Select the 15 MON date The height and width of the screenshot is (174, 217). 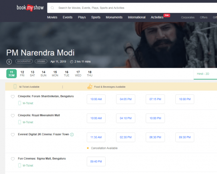tap(55, 73)
